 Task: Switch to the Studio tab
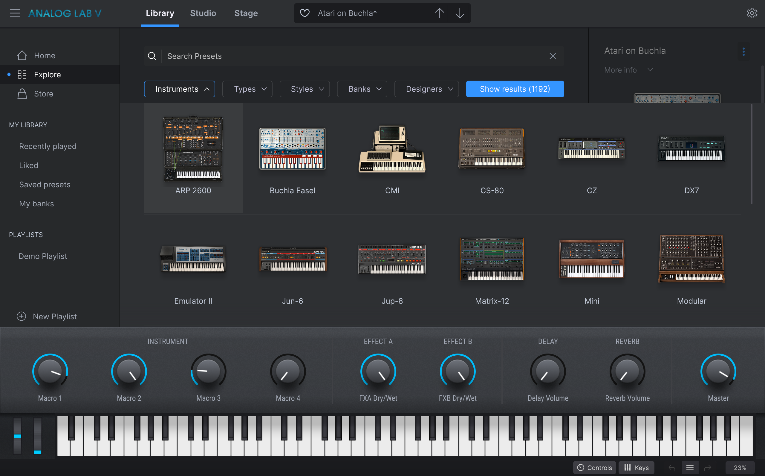click(203, 13)
